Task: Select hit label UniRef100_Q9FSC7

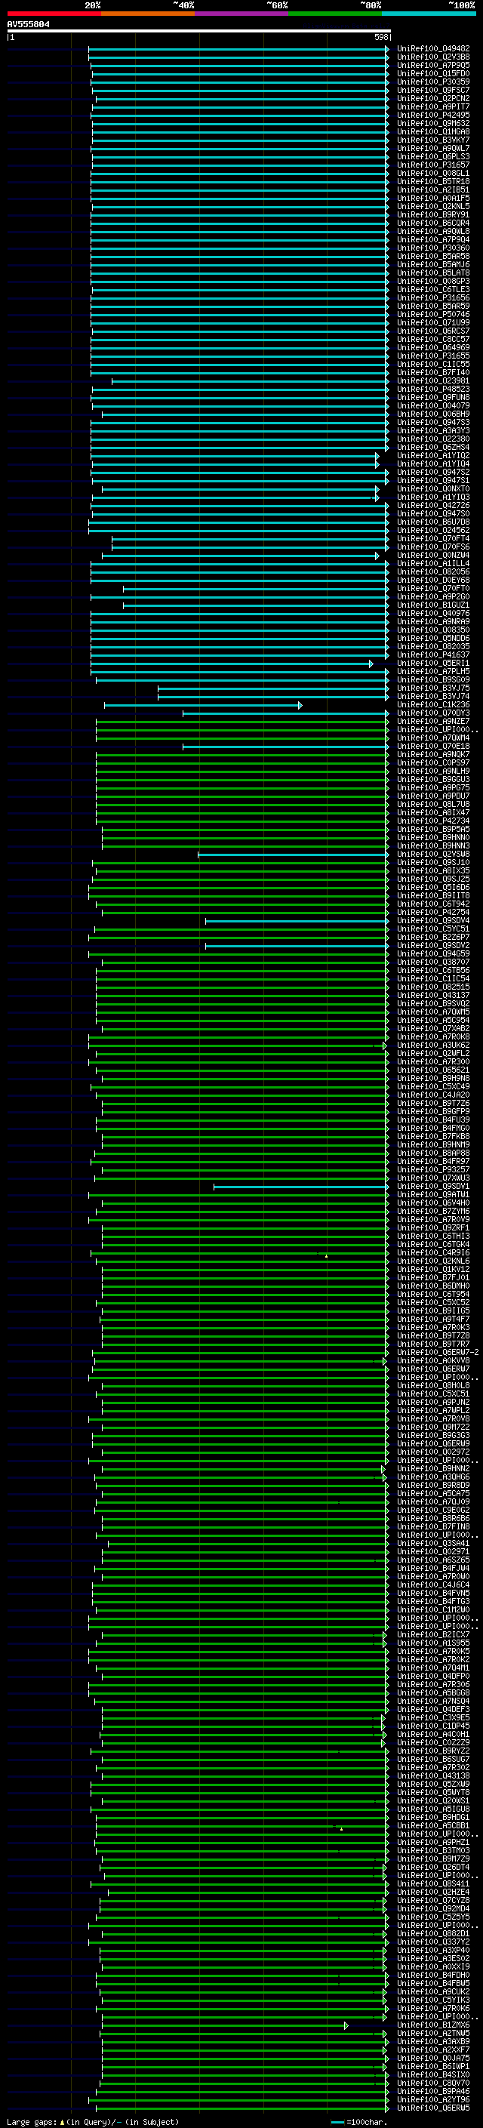Action: coord(433,90)
